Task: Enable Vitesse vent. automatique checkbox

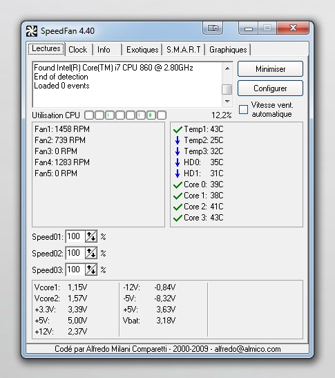Action: pyautogui.click(x=243, y=109)
